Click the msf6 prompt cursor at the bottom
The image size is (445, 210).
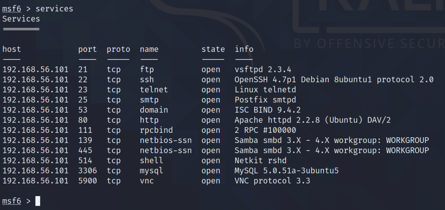click(x=38, y=201)
